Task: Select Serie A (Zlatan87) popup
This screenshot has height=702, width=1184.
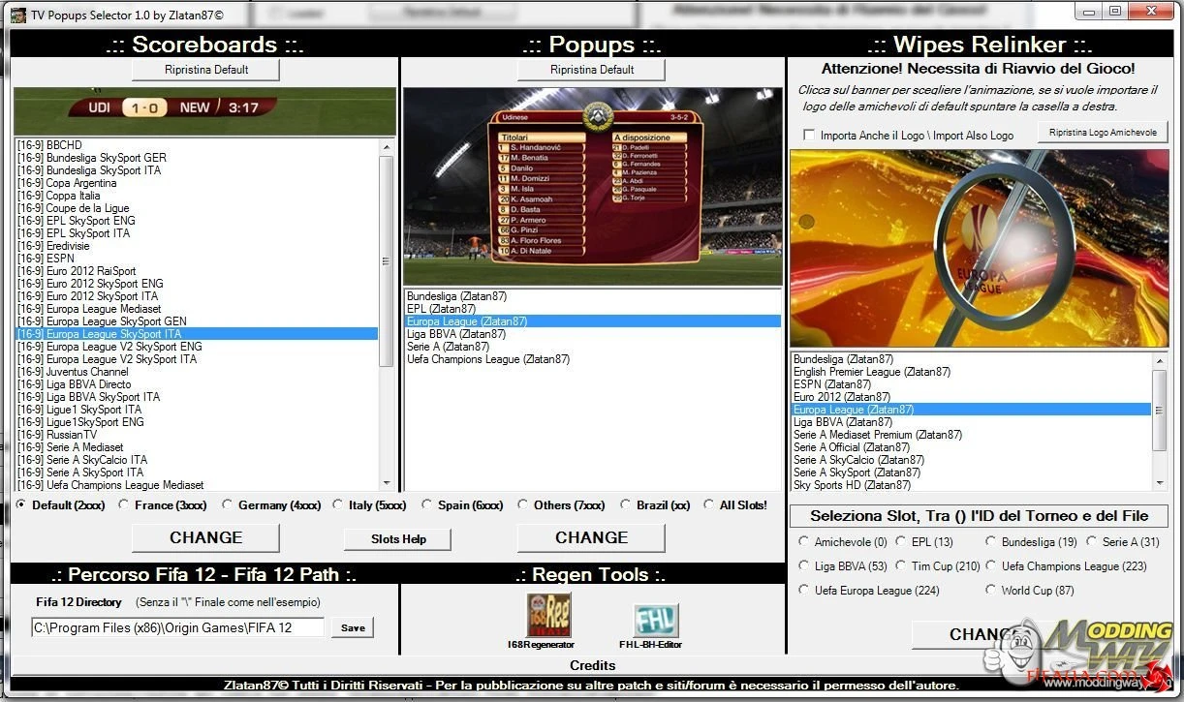Action: pyautogui.click(x=593, y=347)
